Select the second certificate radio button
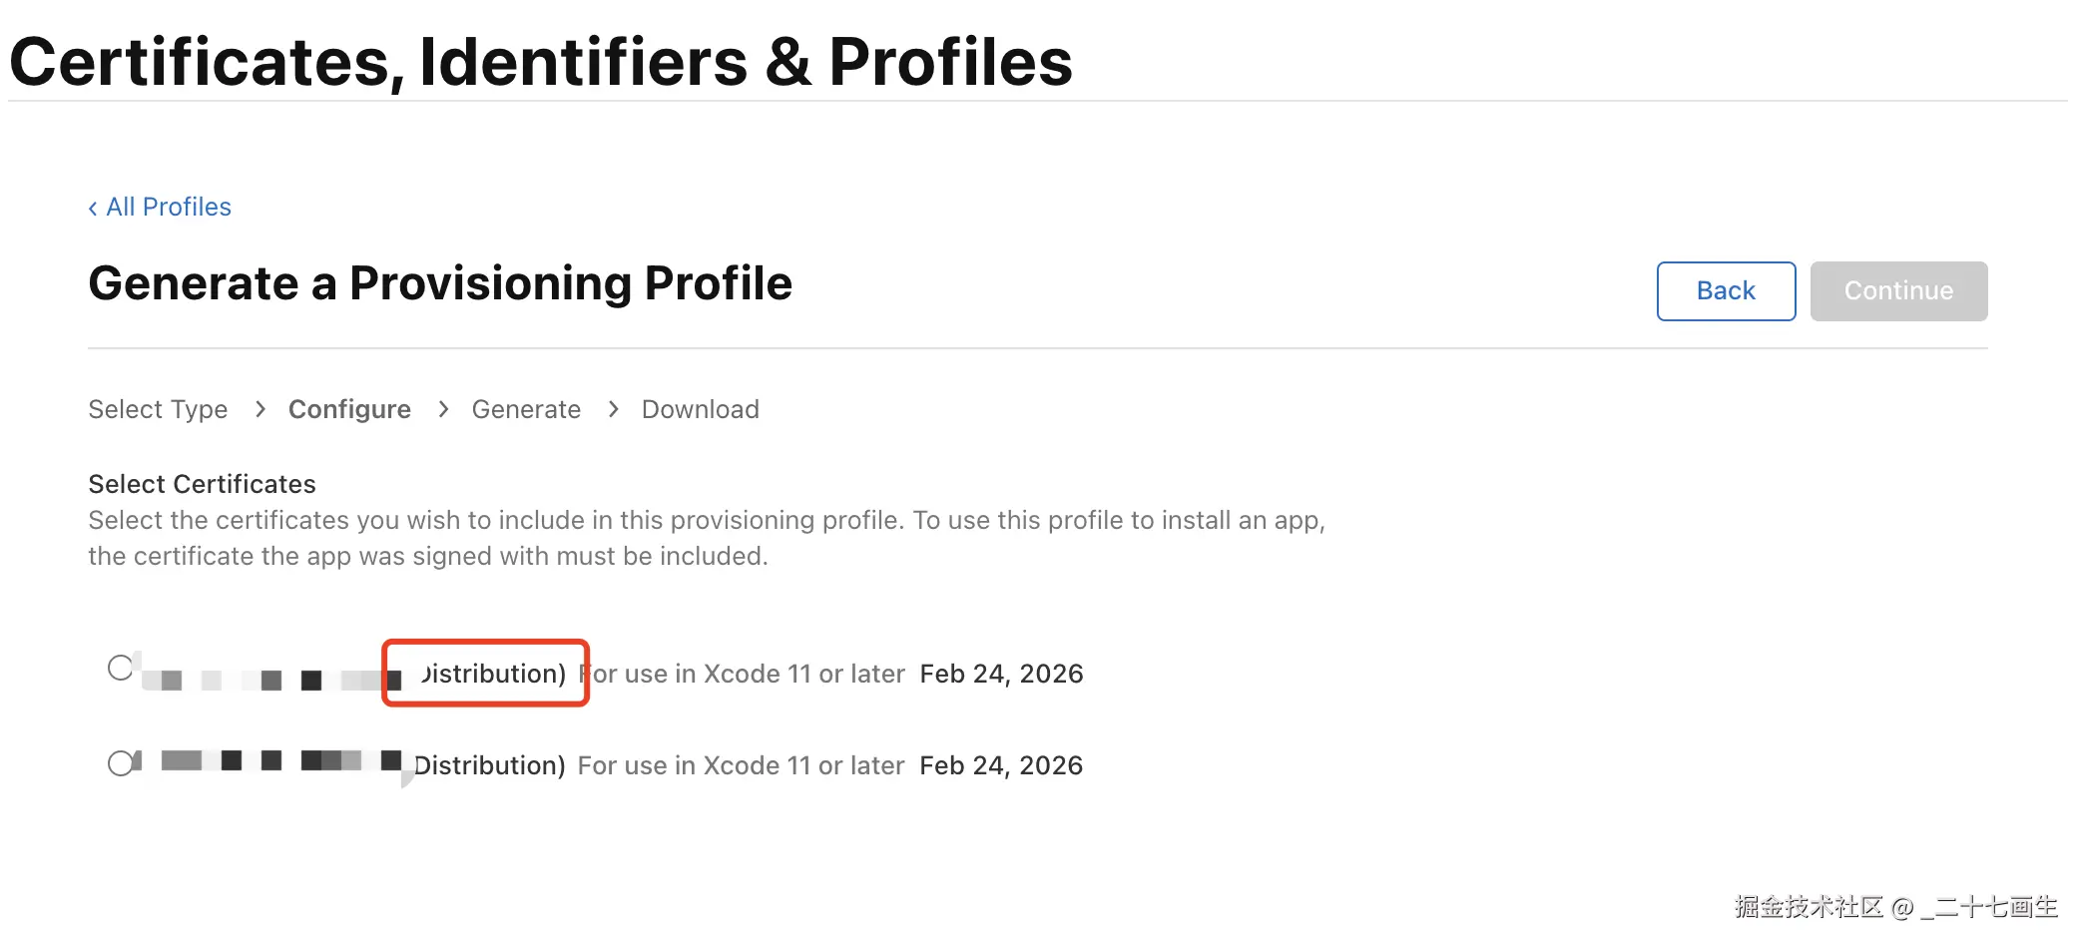Image resolution: width=2084 pixels, height=946 pixels. pyautogui.click(x=121, y=763)
